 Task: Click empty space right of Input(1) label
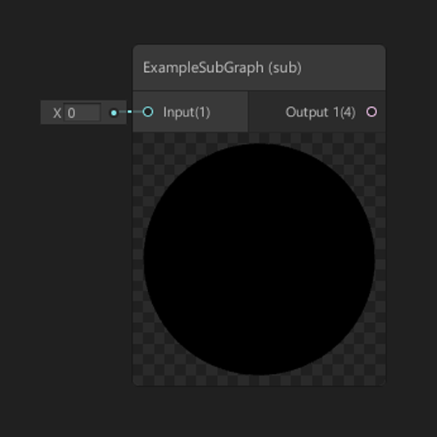tap(228, 112)
